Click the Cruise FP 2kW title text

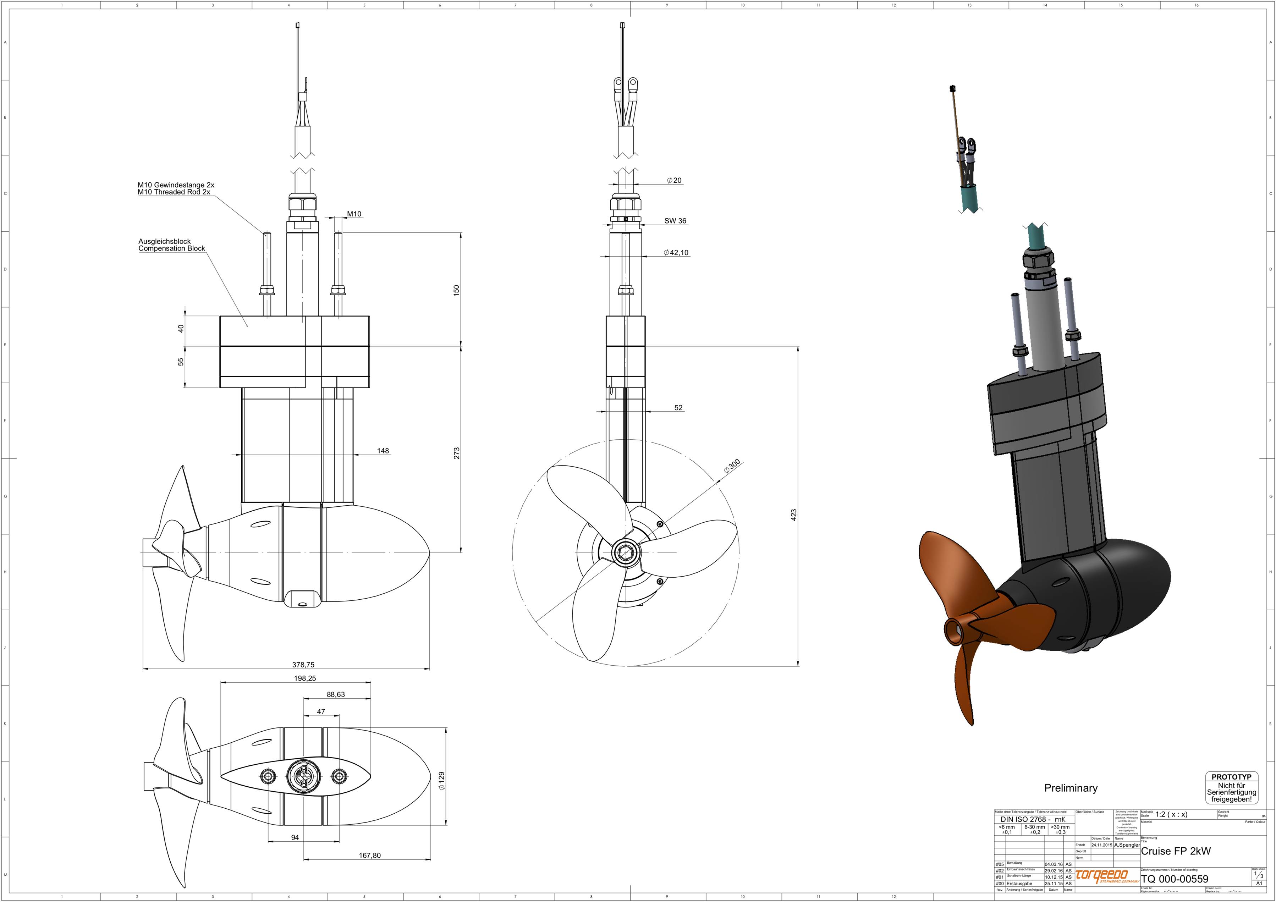pyautogui.click(x=1176, y=851)
